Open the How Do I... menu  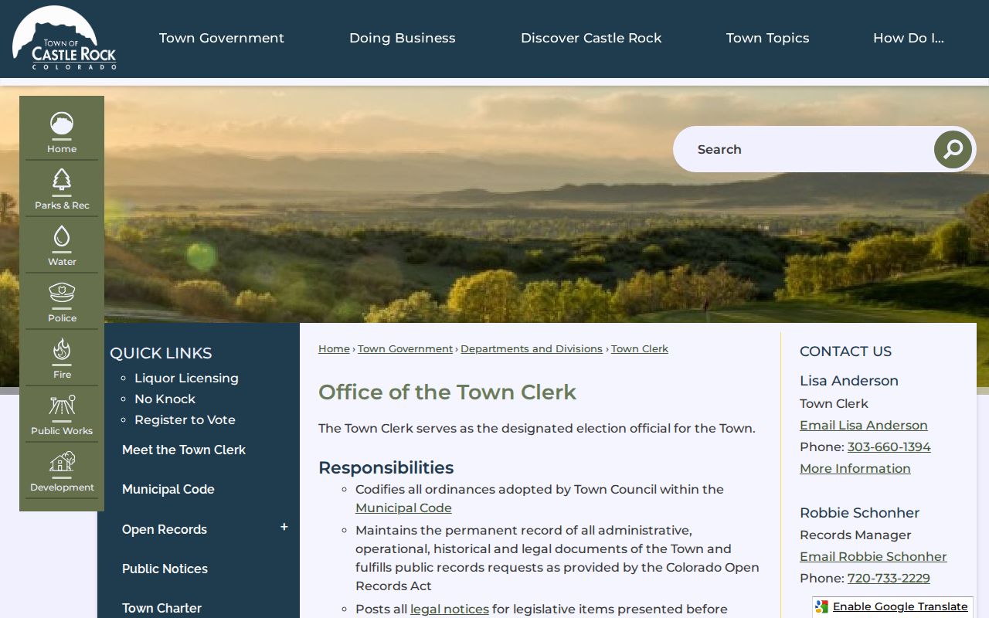909,38
